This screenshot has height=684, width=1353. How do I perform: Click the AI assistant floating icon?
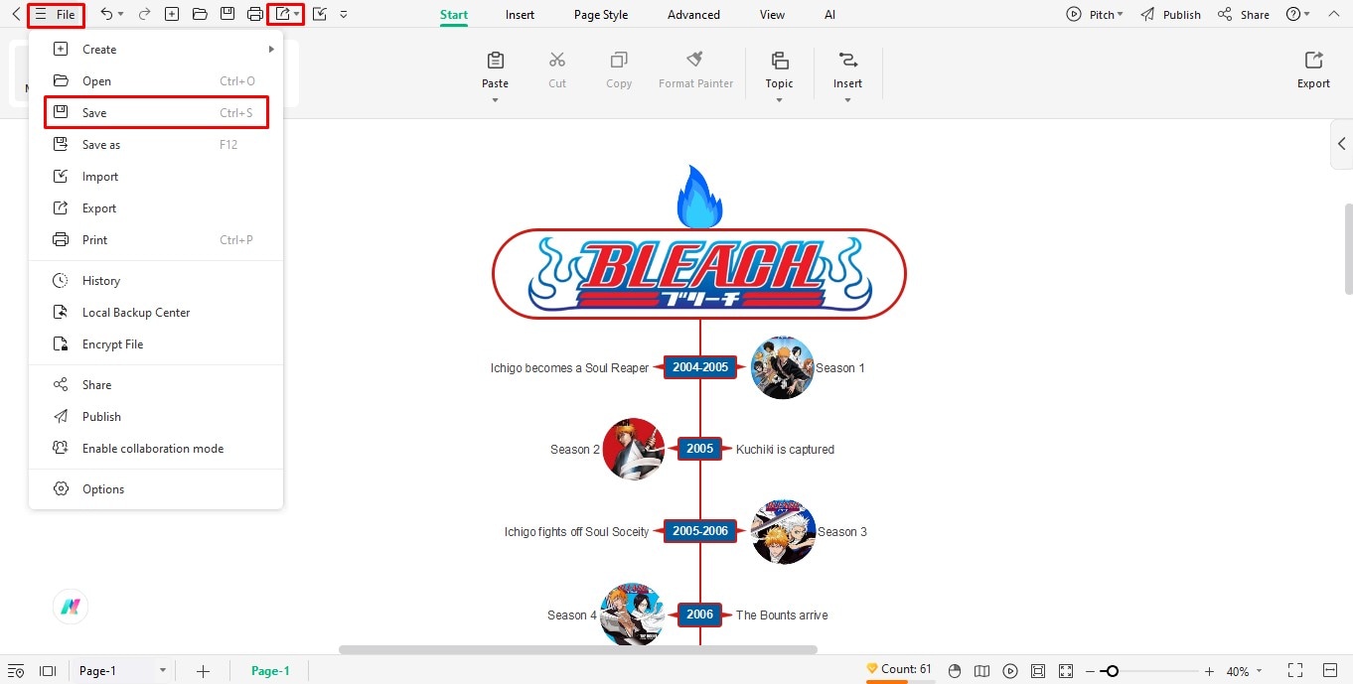tap(71, 608)
